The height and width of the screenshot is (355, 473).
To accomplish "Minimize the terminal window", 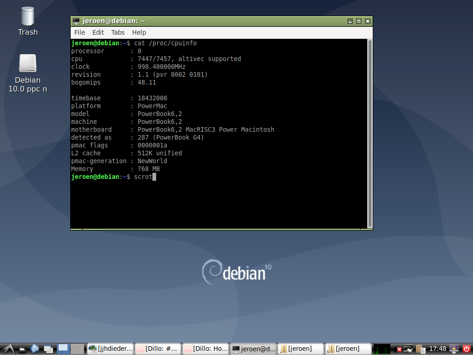I will click(350, 21).
